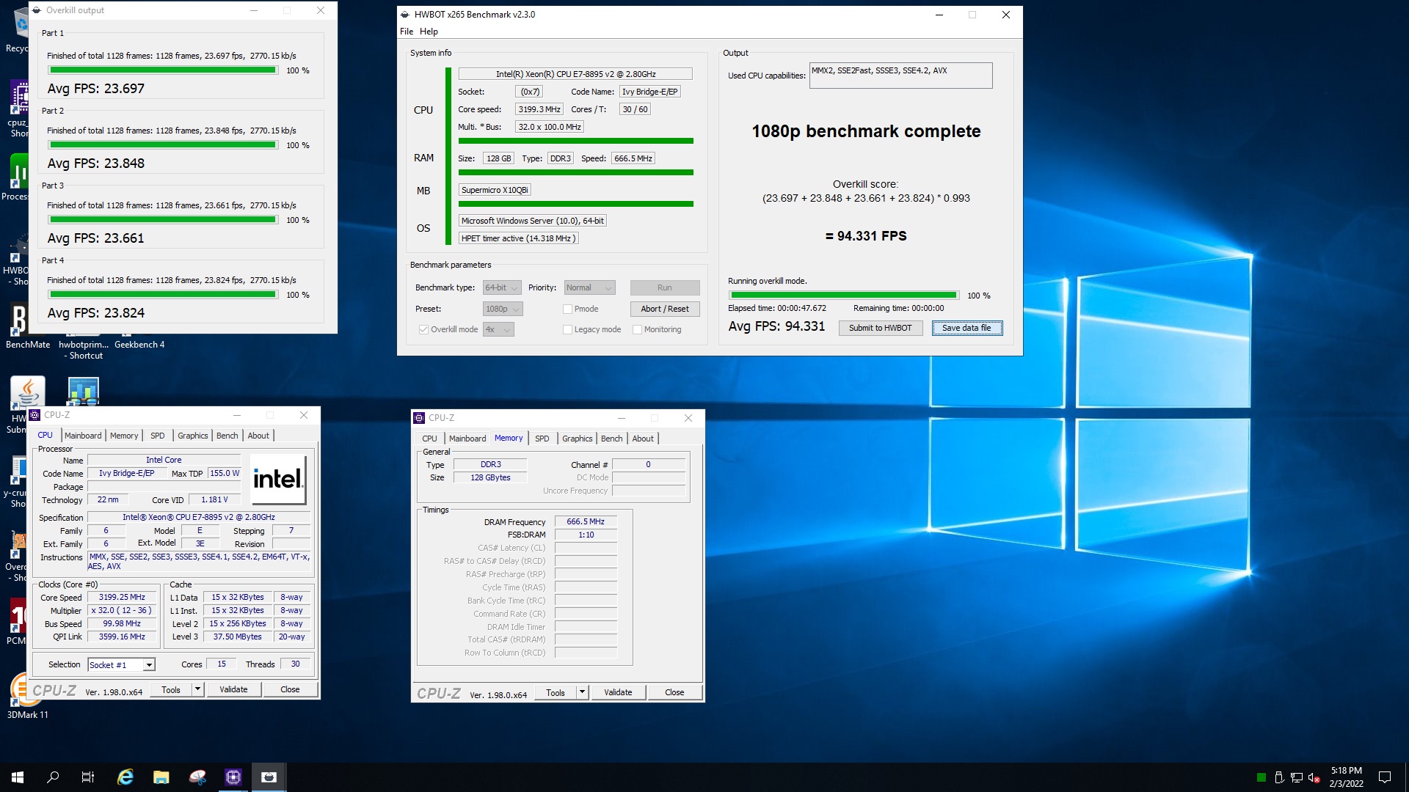Image resolution: width=1409 pixels, height=792 pixels.
Task: Open File Explorer from the taskbar
Action: (161, 777)
